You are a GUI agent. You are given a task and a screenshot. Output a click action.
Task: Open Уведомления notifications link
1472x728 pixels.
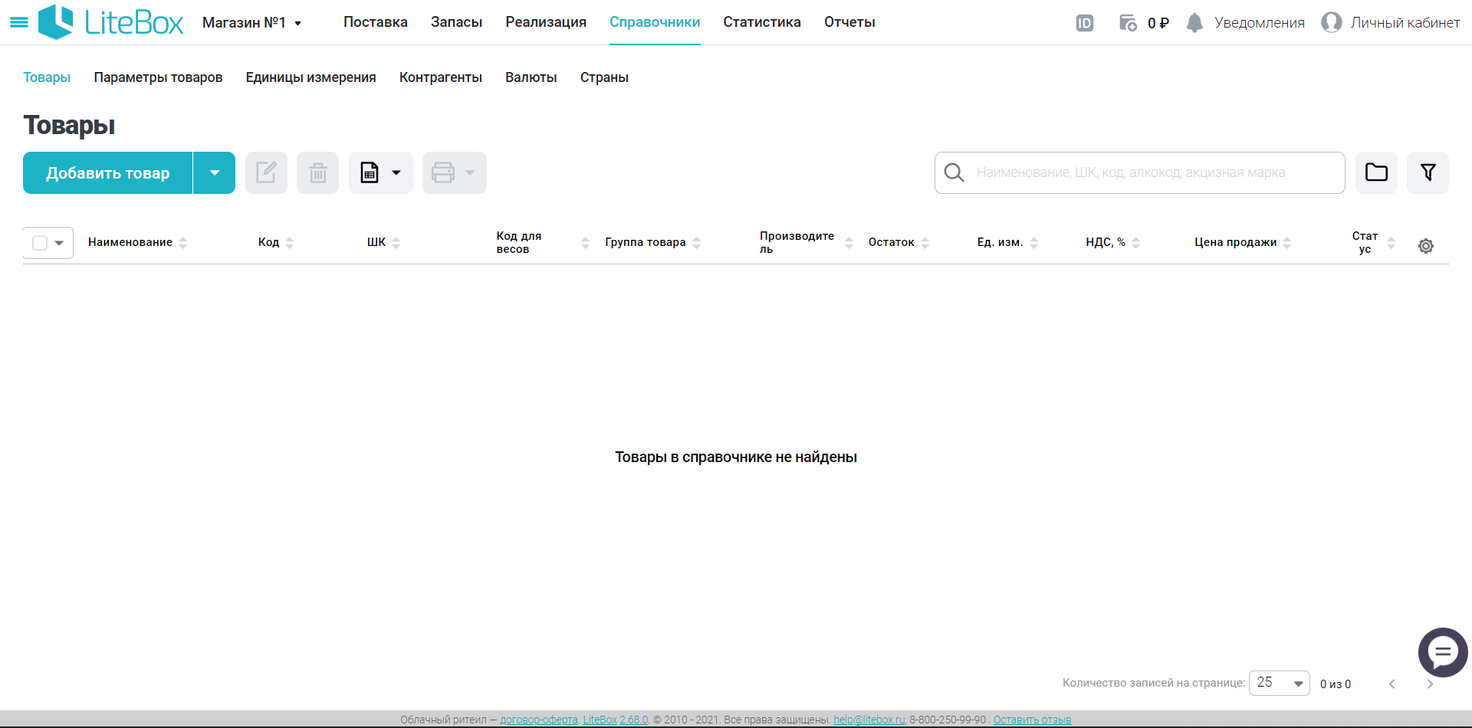point(1260,23)
